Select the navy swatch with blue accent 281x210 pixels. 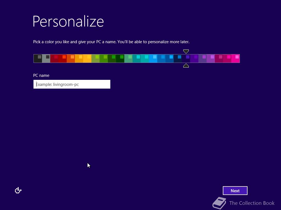[x=178, y=59]
